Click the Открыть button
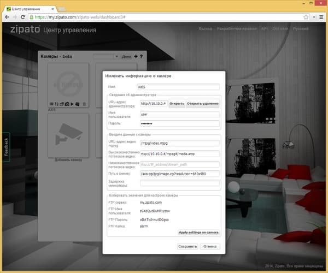Screen dimensions: 328x273 pyautogui.click(x=177, y=104)
